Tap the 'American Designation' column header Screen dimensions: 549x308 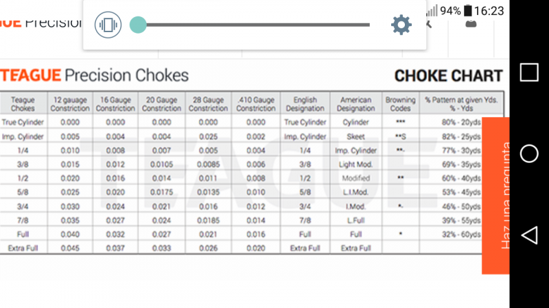click(358, 104)
